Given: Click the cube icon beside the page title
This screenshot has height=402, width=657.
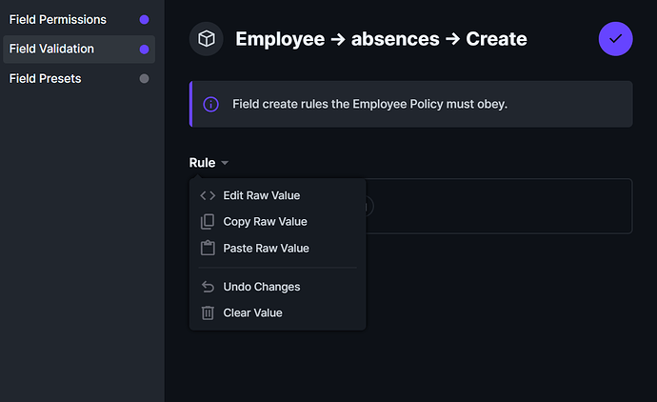Looking at the screenshot, I should pos(206,39).
